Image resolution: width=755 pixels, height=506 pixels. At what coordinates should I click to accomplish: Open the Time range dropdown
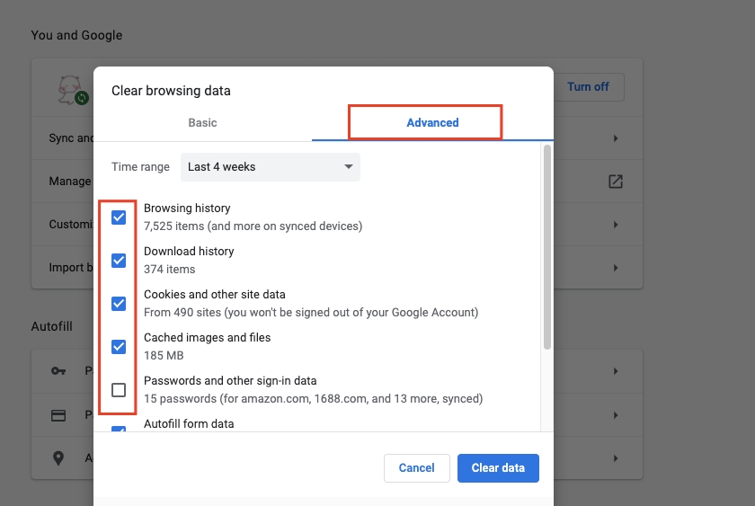pyautogui.click(x=271, y=167)
